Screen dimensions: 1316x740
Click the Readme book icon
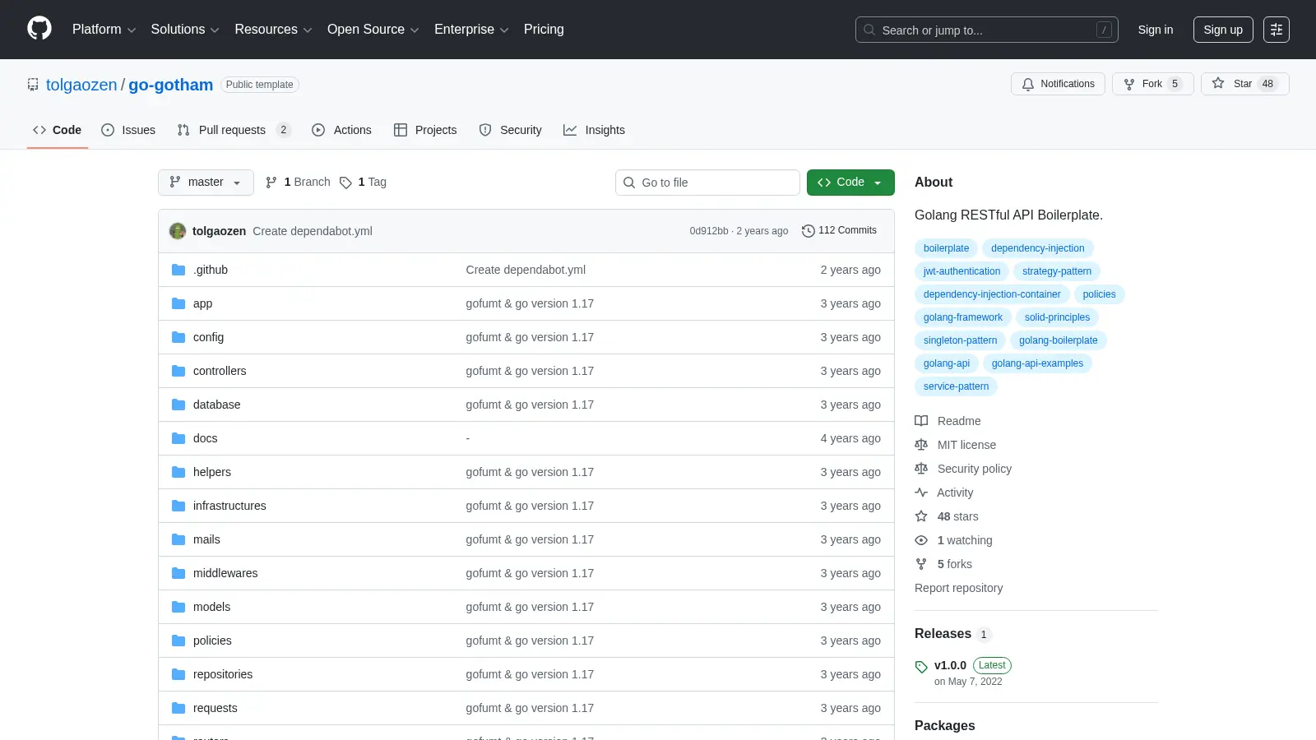(921, 421)
